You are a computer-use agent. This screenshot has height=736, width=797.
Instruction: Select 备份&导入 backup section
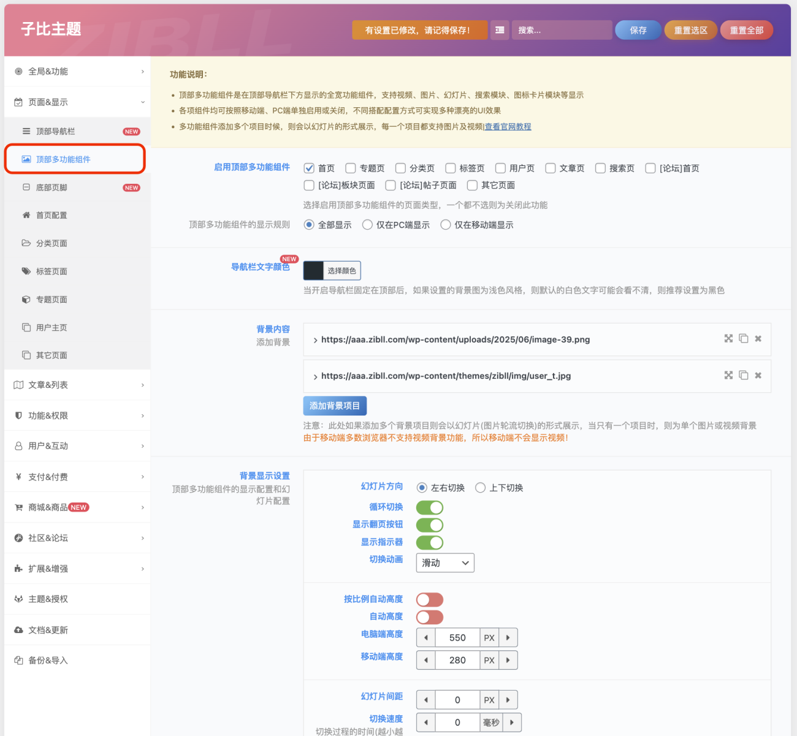(46, 660)
